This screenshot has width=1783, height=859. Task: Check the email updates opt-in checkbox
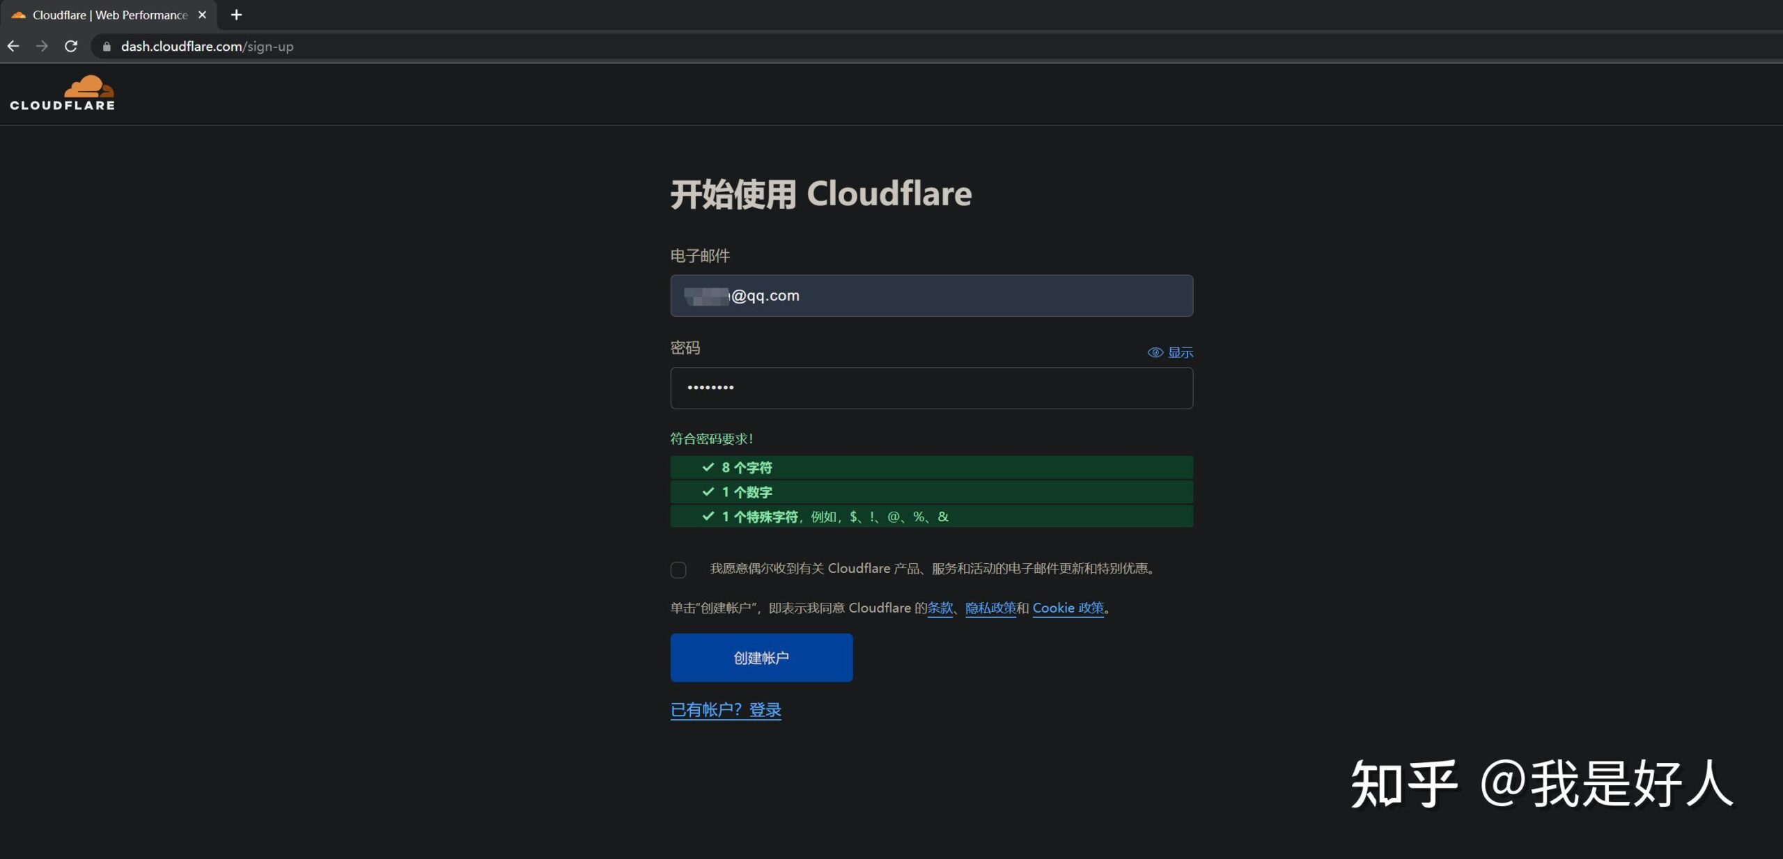point(678,570)
